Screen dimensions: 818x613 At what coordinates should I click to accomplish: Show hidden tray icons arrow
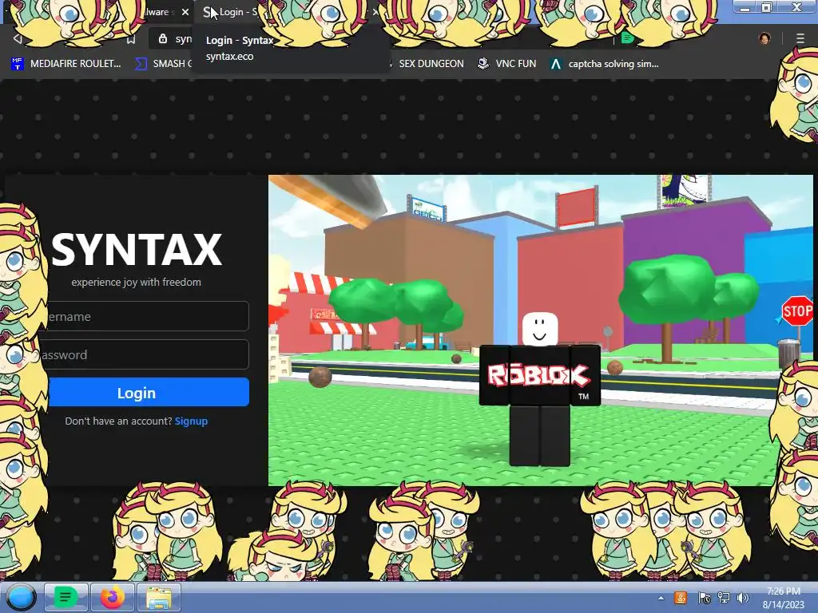661,598
